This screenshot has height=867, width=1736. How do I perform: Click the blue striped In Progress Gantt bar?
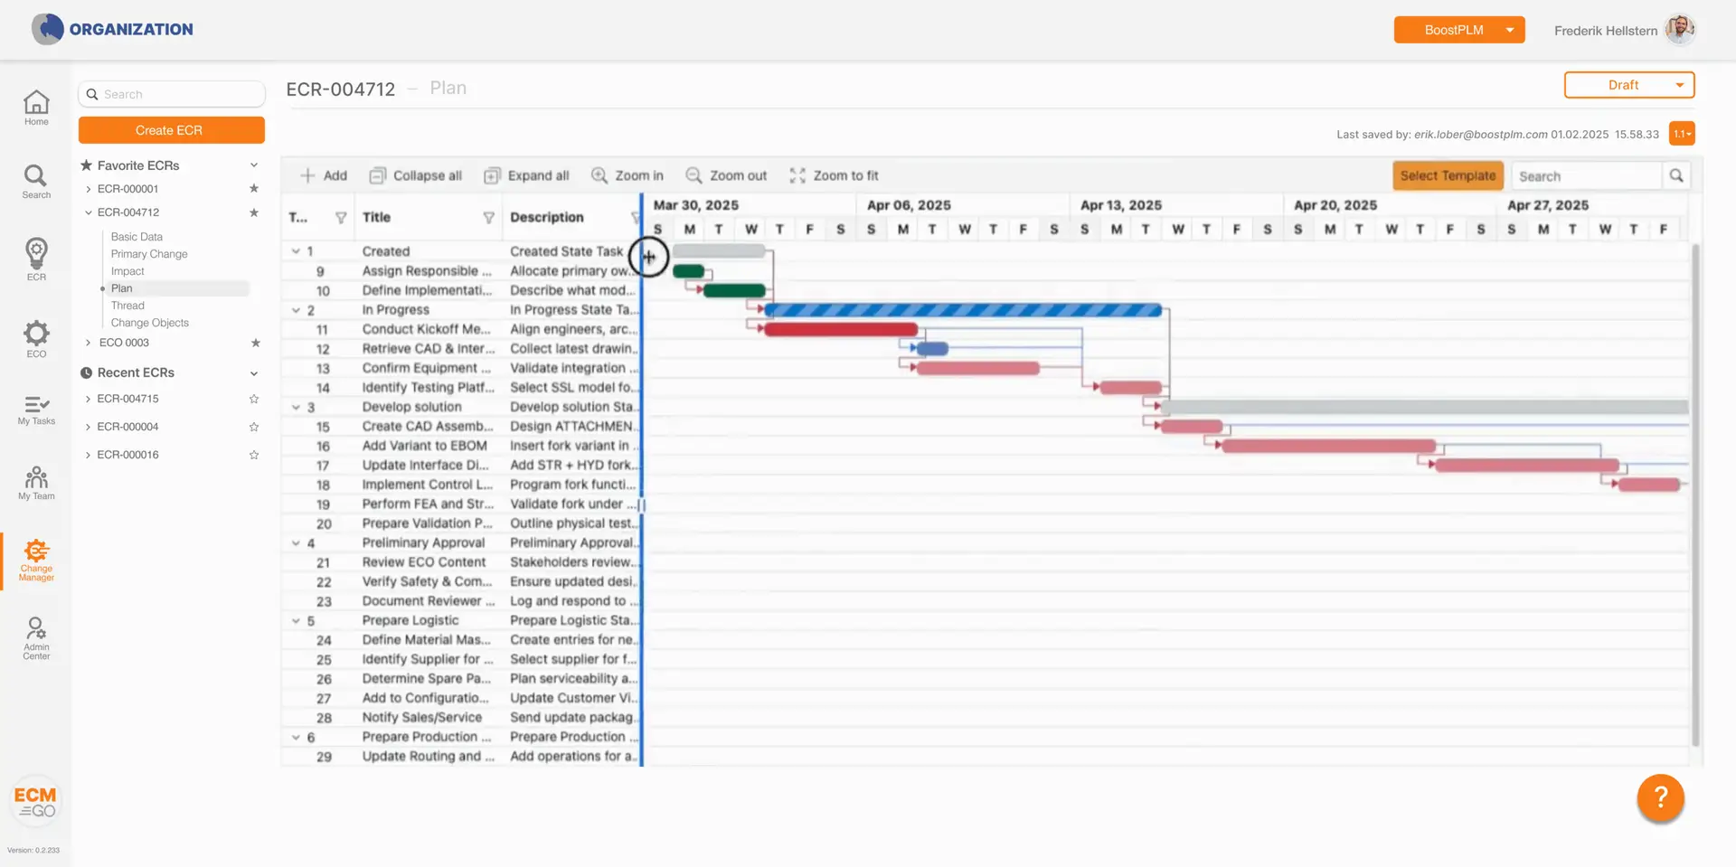[963, 310]
